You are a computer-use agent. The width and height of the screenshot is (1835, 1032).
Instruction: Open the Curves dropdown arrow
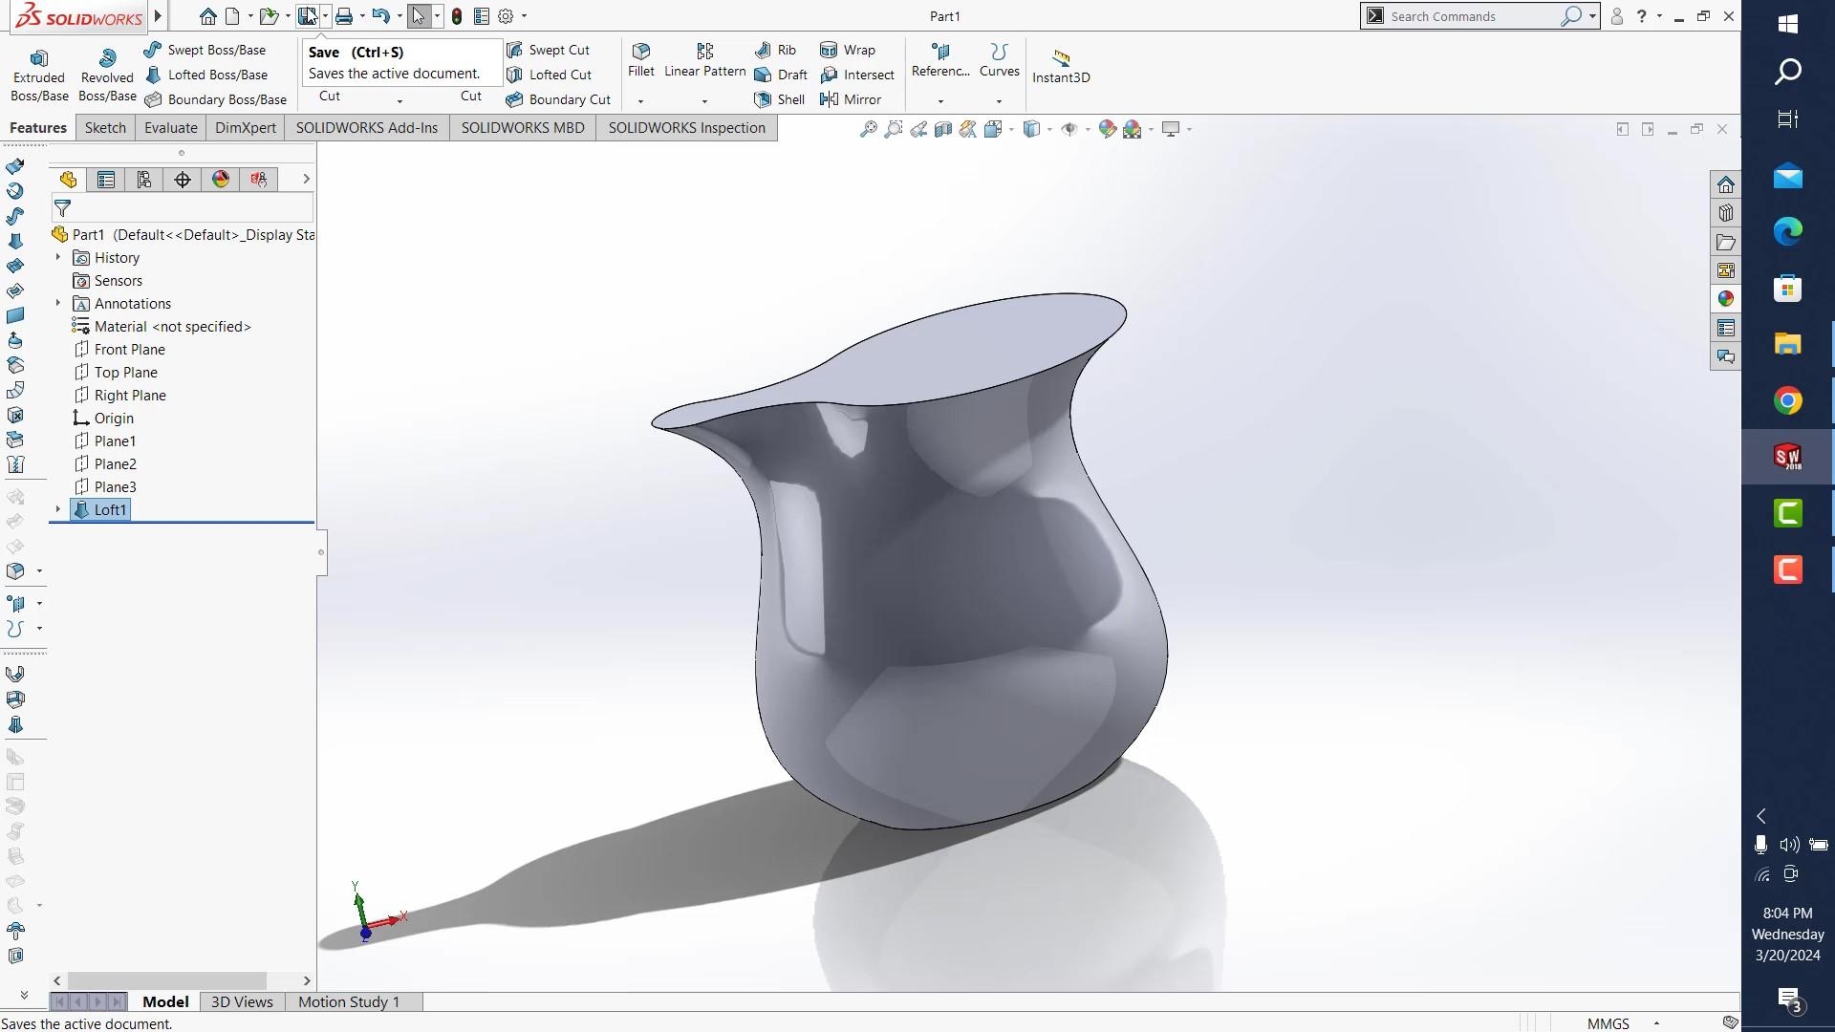pyautogui.click(x=999, y=101)
